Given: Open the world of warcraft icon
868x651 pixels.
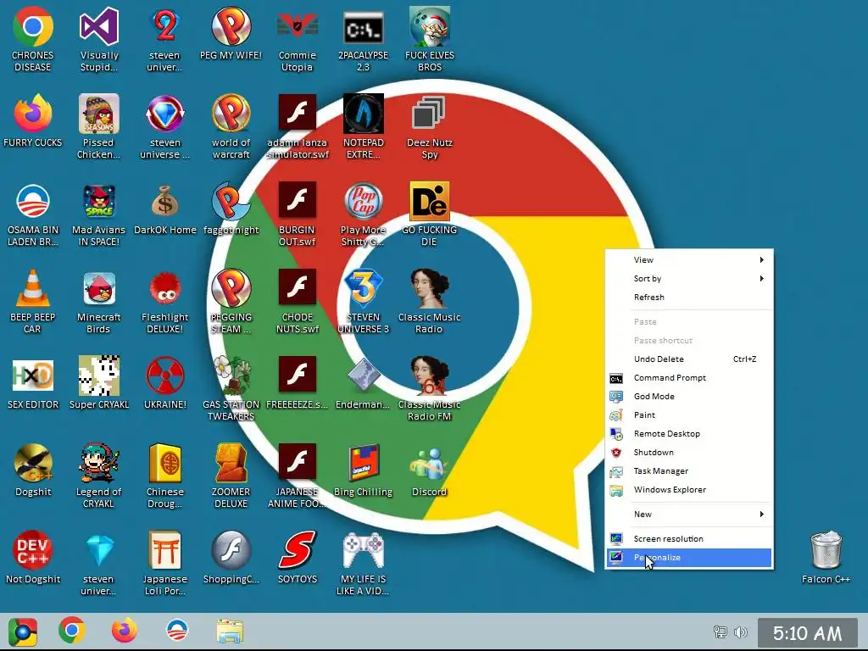Looking at the screenshot, I should (231, 114).
